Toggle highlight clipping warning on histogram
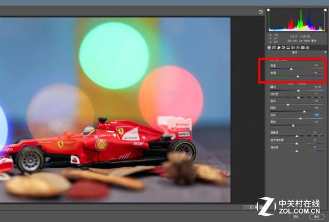 325,10
